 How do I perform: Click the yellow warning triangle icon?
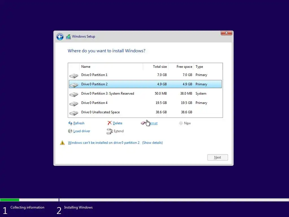click(x=62, y=143)
